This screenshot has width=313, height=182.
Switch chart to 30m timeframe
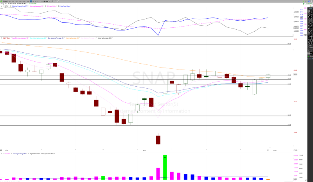pyautogui.click(x=20, y=2)
